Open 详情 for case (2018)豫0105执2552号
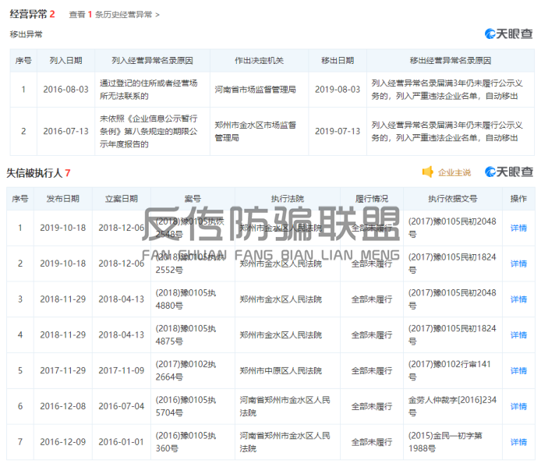This screenshot has width=541, height=467. click(518, 264)
